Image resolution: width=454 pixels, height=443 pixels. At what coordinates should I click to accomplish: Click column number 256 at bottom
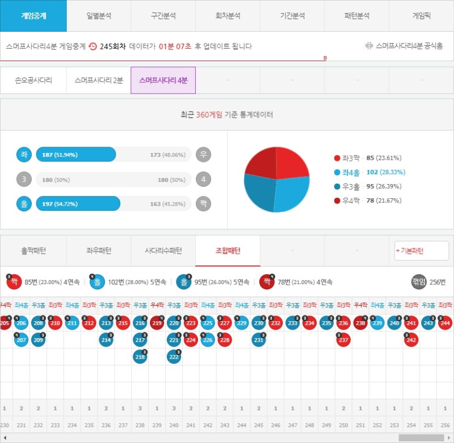pyautogui.click(x=445, y=425)
